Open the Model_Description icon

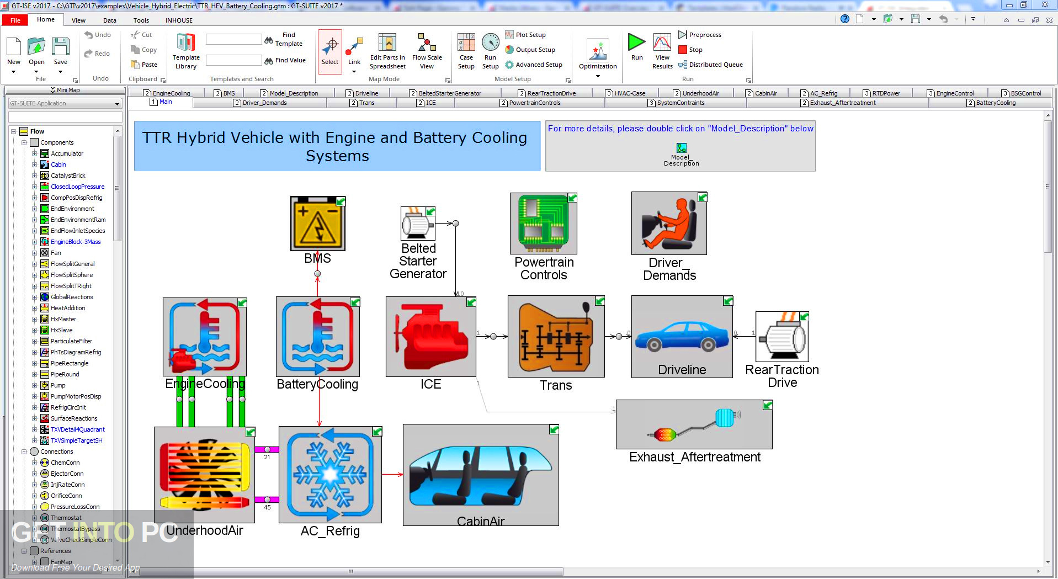[682, 148]
